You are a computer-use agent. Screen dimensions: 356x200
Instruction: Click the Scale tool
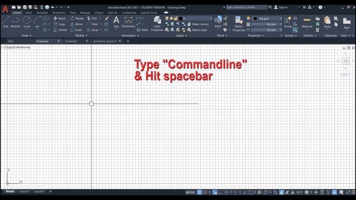[x=76, y=29]
